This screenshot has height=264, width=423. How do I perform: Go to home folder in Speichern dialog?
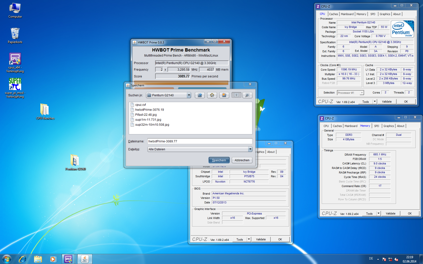[x=212, y=95]
